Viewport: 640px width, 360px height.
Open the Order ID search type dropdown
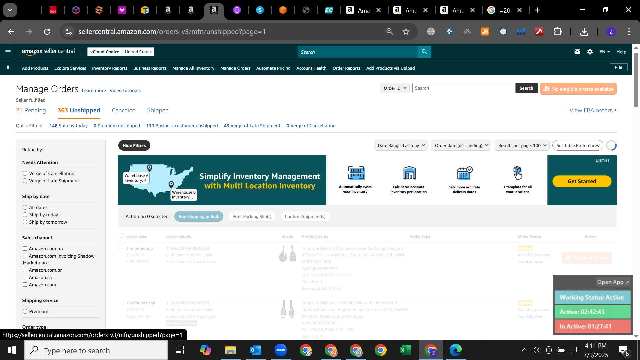pos(395,88)
